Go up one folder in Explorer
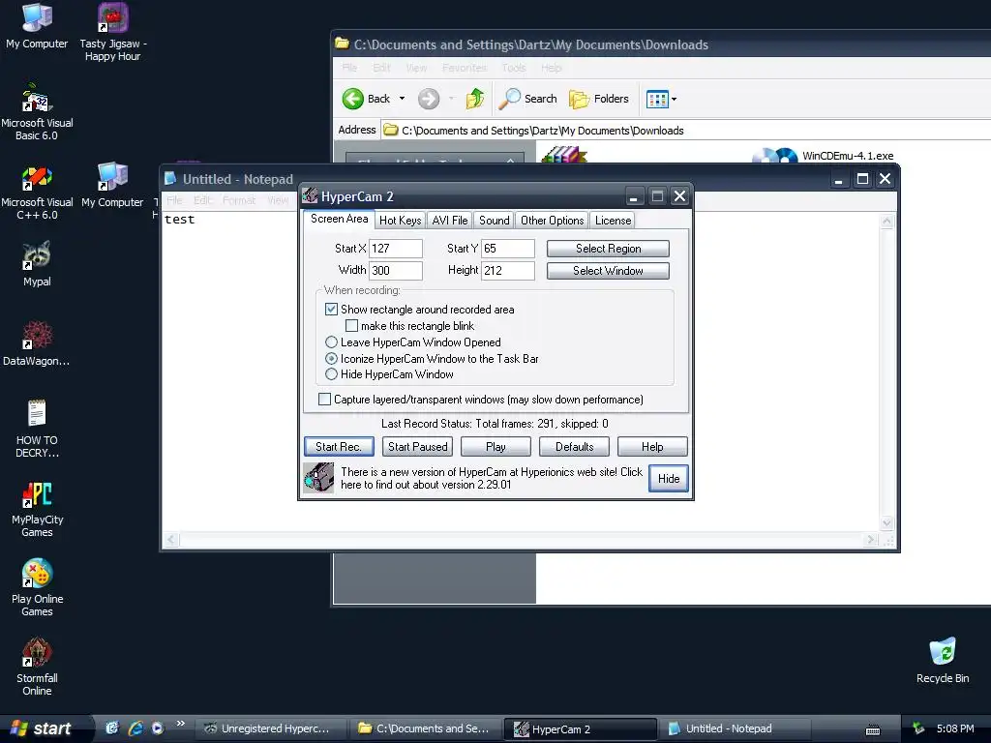 tap(474, 99)
